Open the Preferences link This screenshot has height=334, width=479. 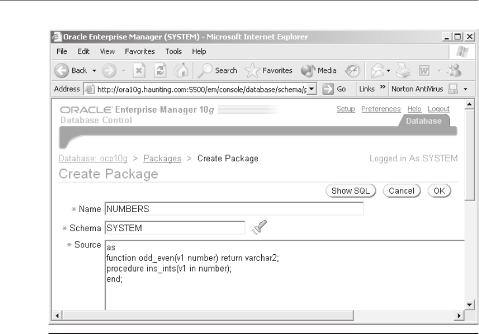[381, 109]
